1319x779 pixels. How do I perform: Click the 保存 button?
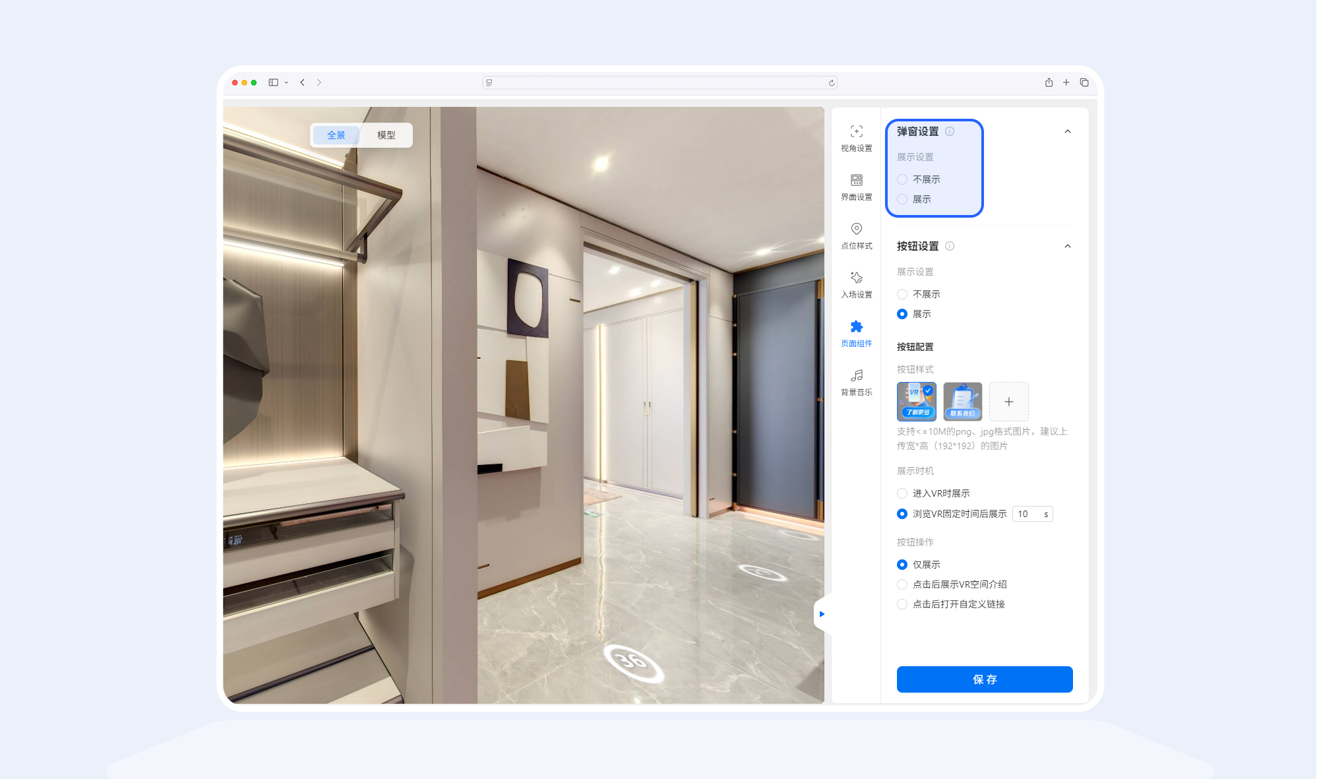click(x=985, y=679)
